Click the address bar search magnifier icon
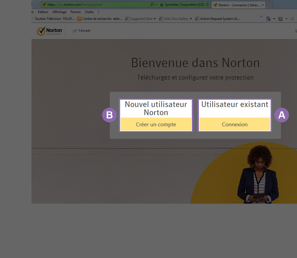The width and height of the screenshot is (297, 258). (x=152, y=4)
